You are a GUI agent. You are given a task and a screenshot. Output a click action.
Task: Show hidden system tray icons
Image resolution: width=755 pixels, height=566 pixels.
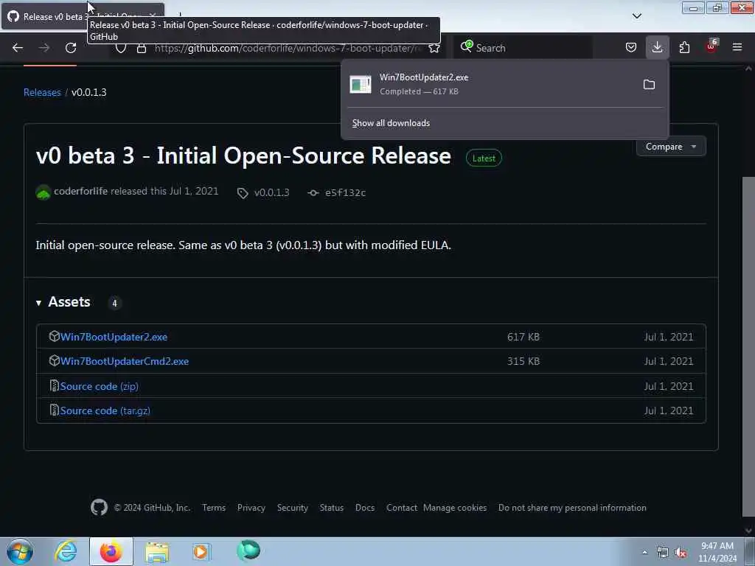click(x=644, y=552)
